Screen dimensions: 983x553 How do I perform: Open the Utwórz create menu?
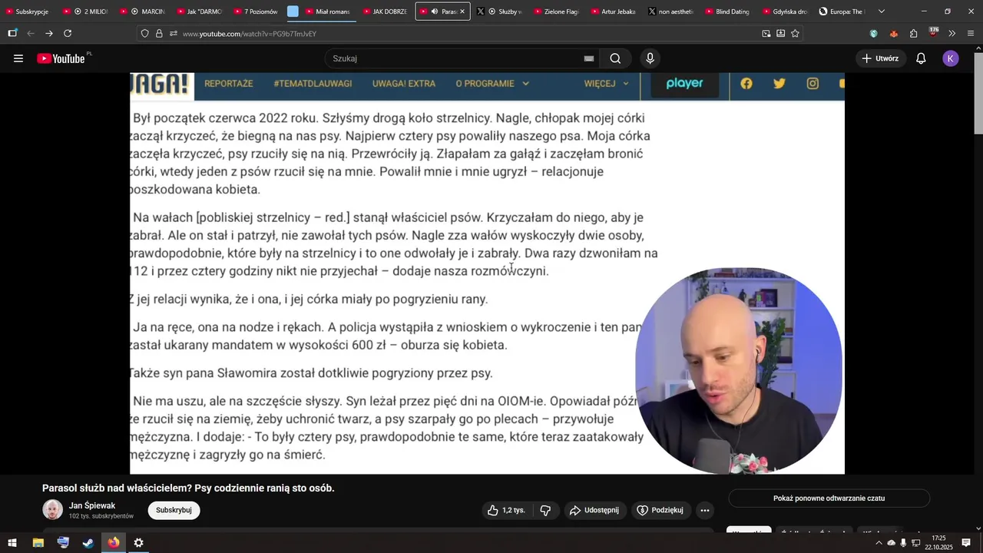(x=880, y=58)
